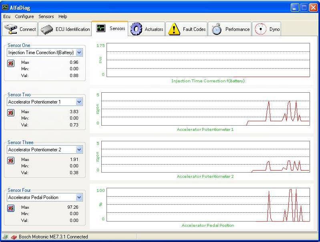Viewport: 320px width, 242px height.
Task: Click the Actuators gear icon
Action: click(137, 29)
